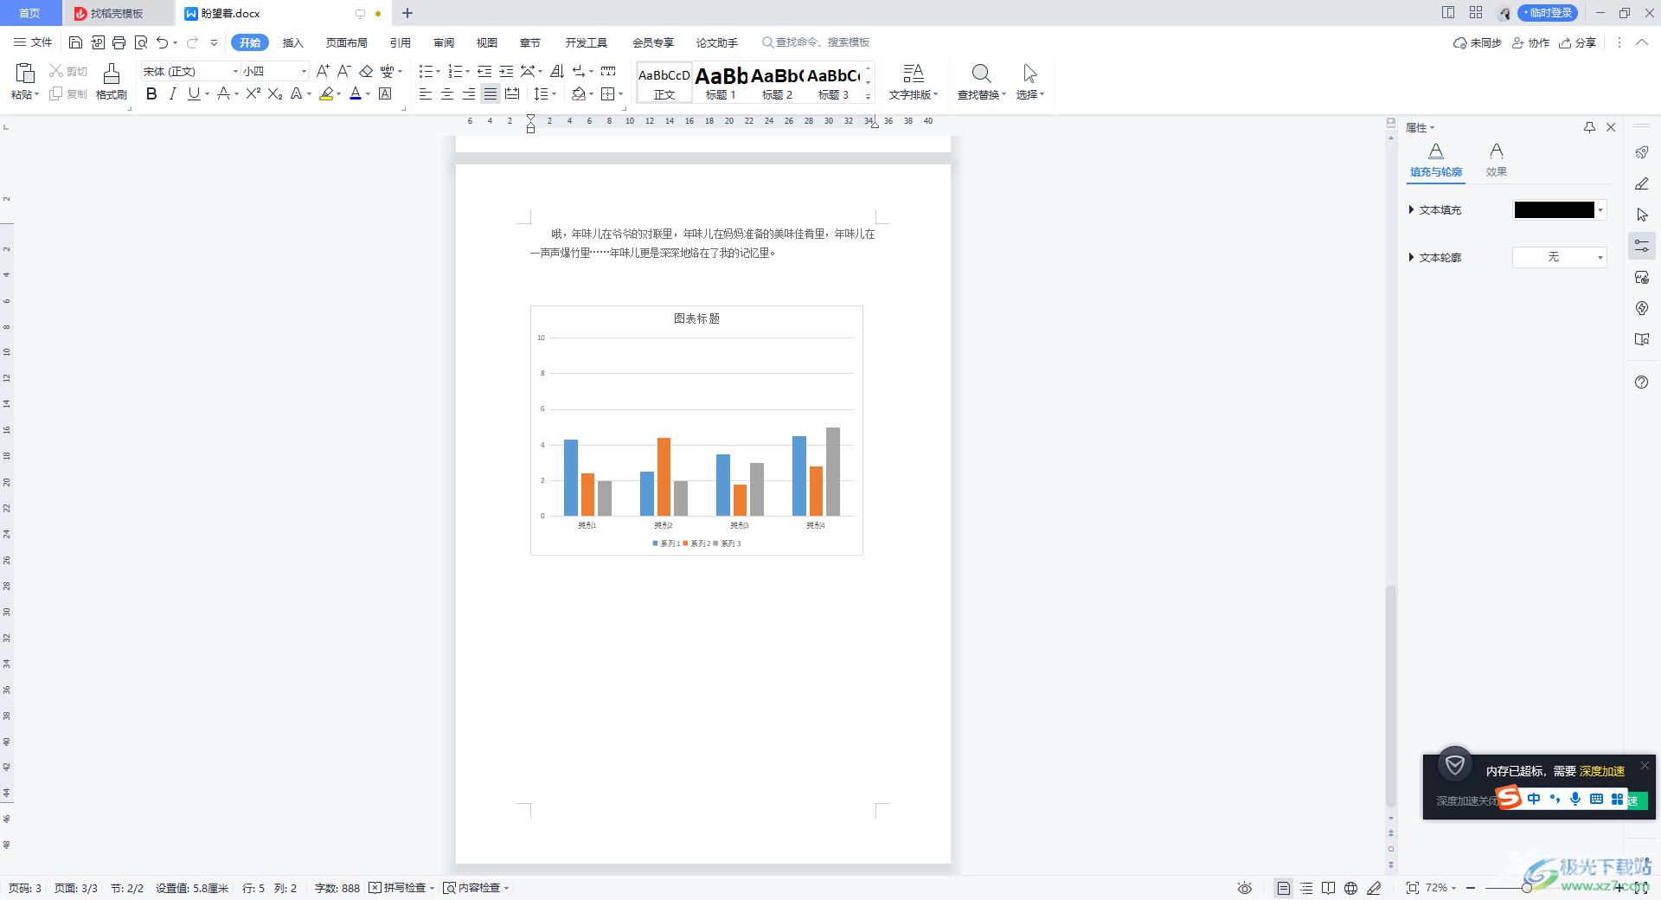This screenshot has width=1661, height=900.
Task: Apply subscript formatting
Action: pyautogui.click(x=275, y=93)
